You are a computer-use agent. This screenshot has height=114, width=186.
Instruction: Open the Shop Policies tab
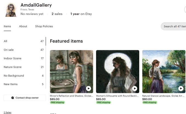44,26
